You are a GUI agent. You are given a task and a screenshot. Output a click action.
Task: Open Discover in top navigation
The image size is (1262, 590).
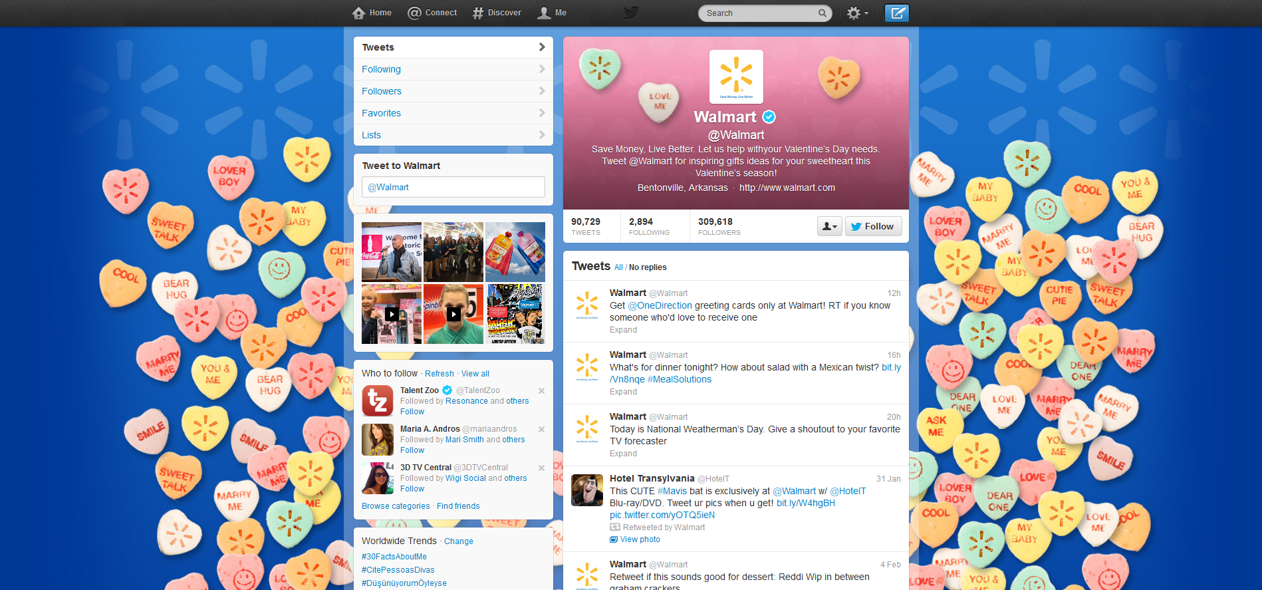[497, 13]
